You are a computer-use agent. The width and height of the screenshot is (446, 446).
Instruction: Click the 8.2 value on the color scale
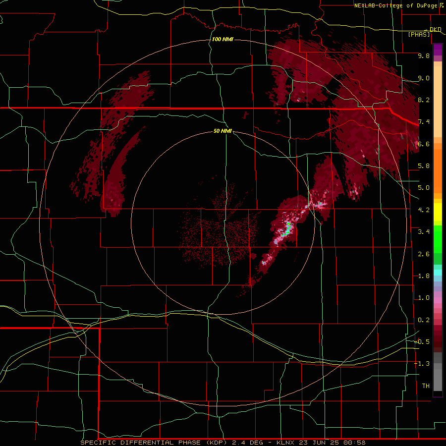424,100
